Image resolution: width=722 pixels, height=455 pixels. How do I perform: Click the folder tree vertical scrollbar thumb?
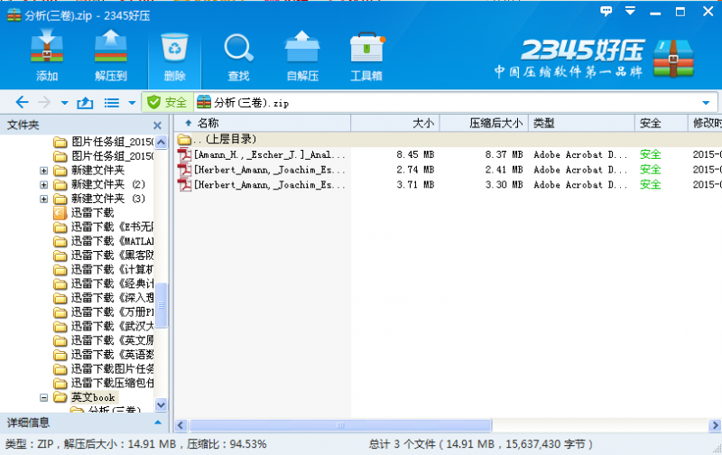click(x=162, y=305)
